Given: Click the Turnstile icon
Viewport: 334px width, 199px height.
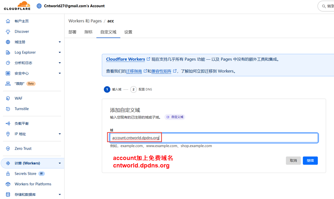Looking at the screenshot, I should (x=8, y=109).
